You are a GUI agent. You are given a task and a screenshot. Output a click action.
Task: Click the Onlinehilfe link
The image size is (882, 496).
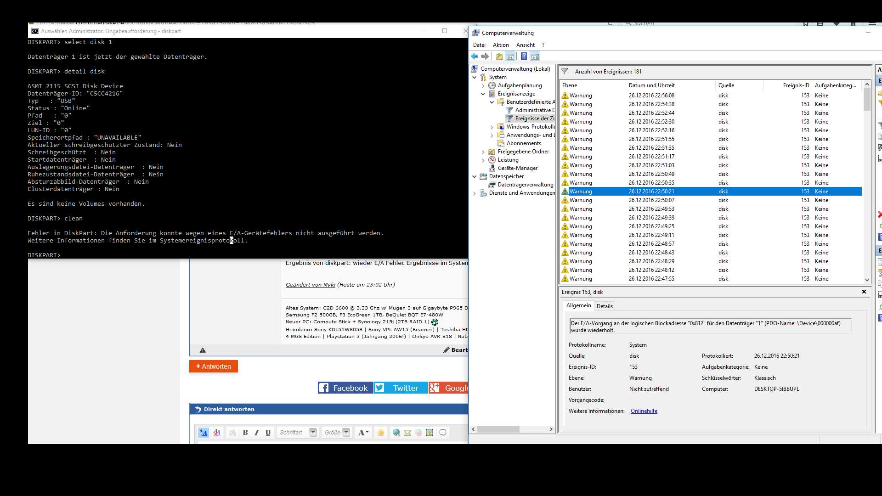pyautogui.click(x=644, y=411)
